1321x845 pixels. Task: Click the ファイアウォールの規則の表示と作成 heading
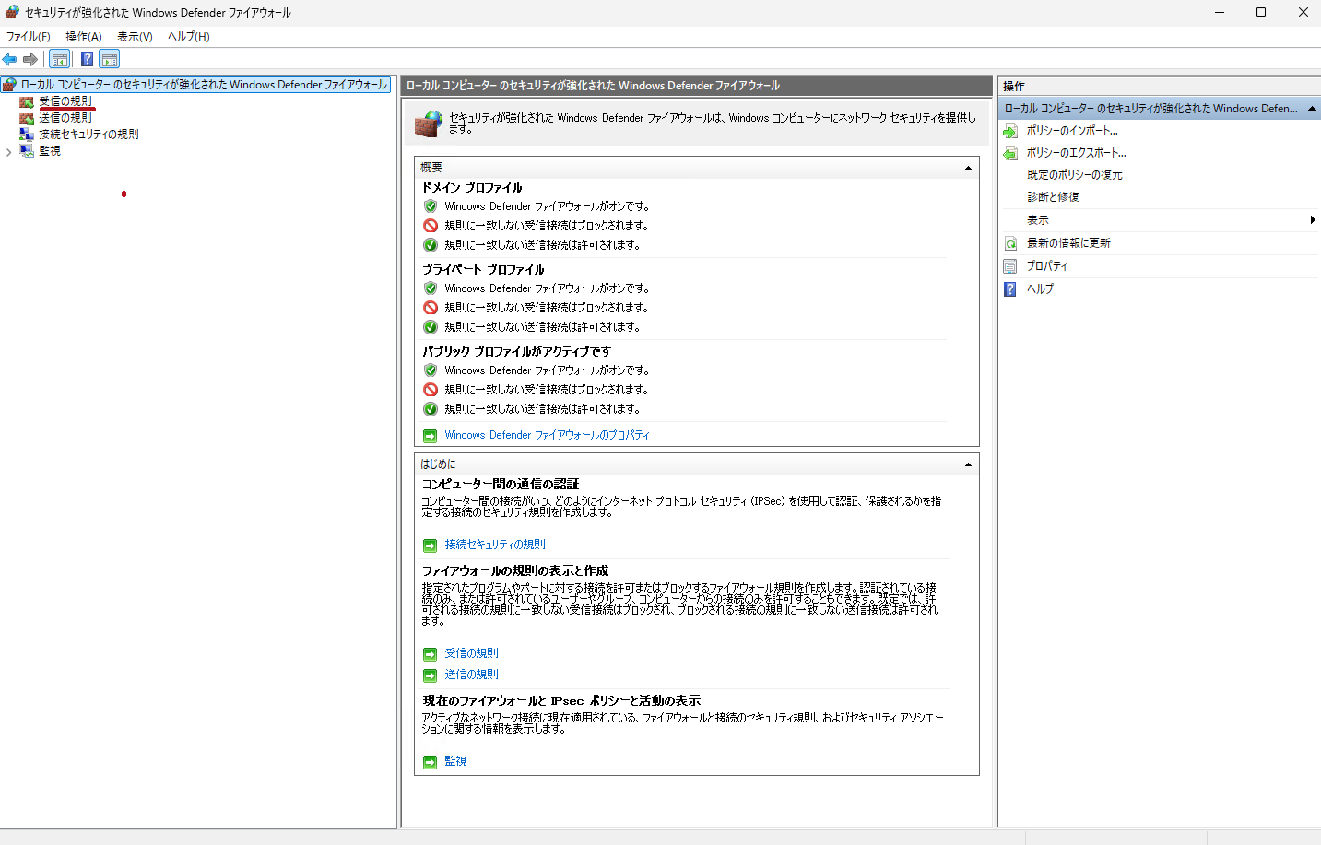(515, 571)
